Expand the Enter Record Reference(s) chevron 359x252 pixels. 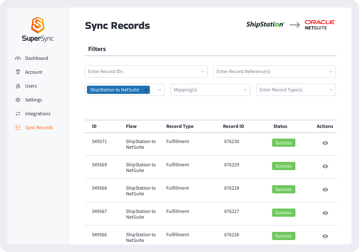pyautogui.click(x=331, y=72)
